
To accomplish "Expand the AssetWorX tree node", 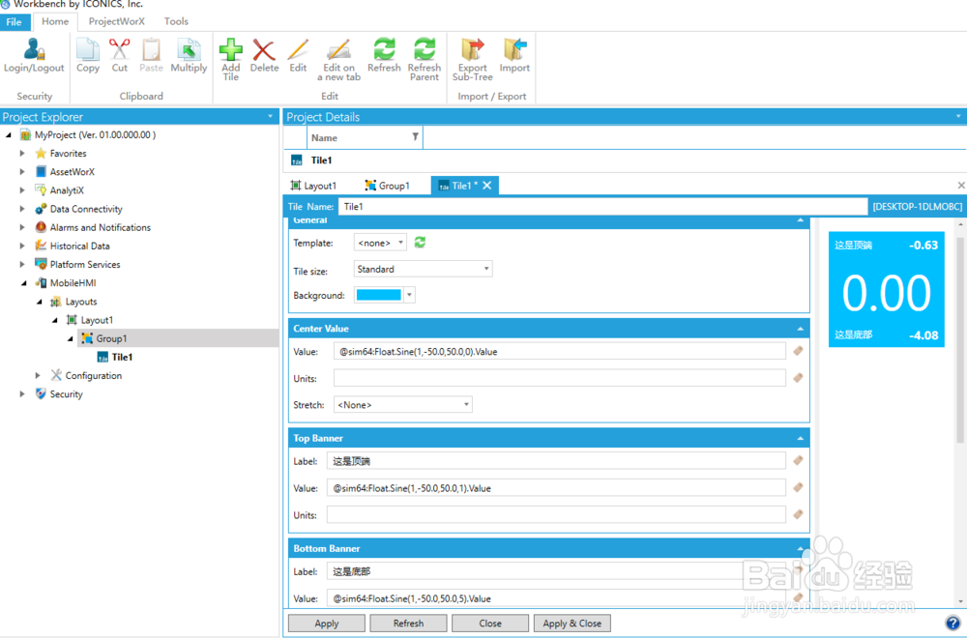I will (22, 171).
